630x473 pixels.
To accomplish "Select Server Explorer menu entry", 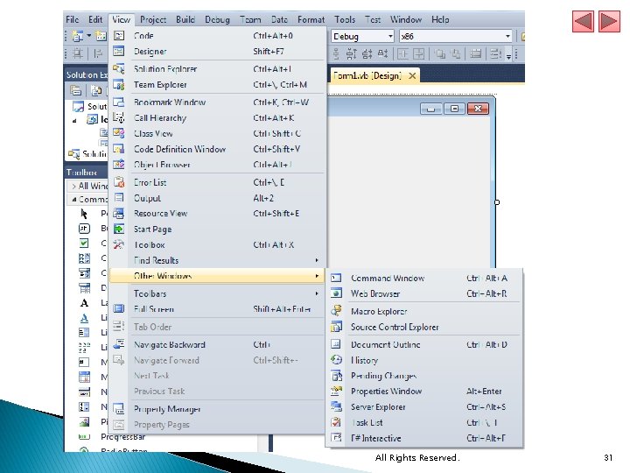I will point(424,406).
